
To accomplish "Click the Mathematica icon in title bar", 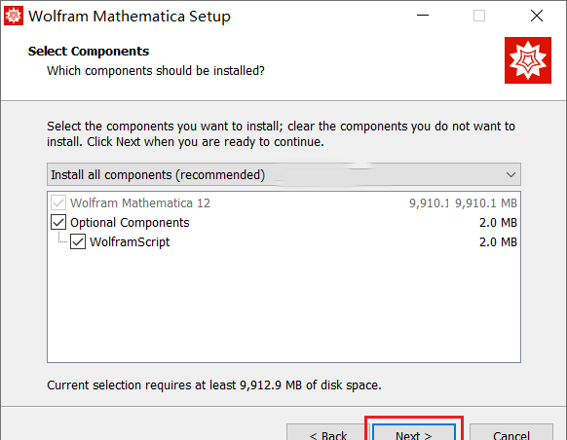I will (14, 16).
